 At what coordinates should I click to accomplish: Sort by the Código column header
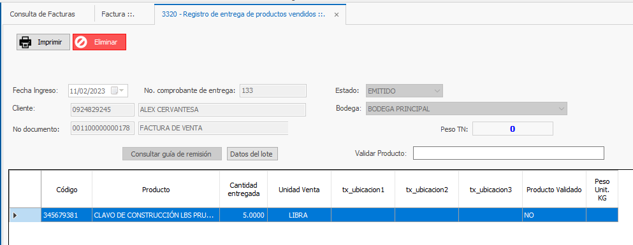point(66,190)
